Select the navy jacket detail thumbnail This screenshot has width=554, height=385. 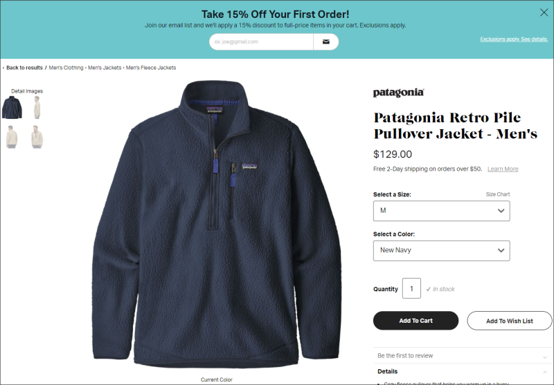pos(12,108)
